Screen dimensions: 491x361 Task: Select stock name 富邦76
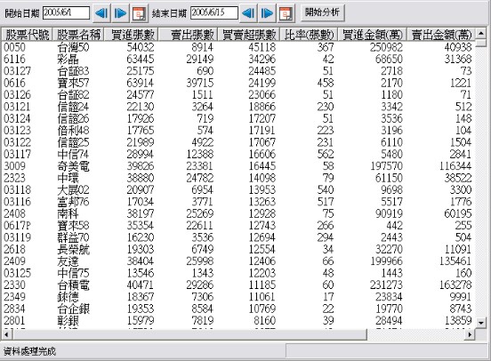click(x=73, y=202)
